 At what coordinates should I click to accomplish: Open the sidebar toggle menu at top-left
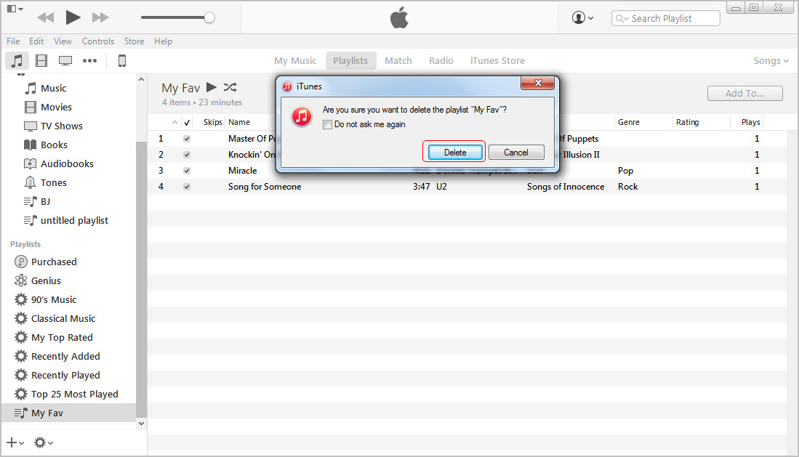click(15, 9)
